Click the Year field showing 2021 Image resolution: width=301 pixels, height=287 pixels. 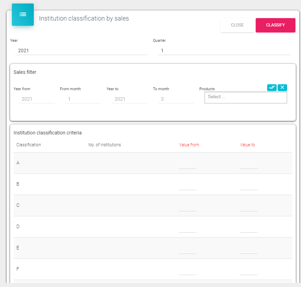point(82,51)
